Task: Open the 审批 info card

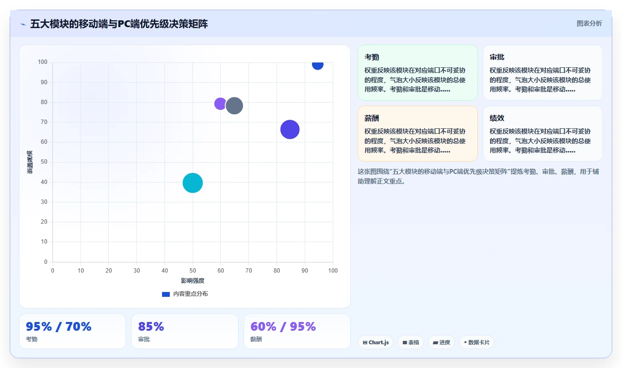Action: click(543, 73)
